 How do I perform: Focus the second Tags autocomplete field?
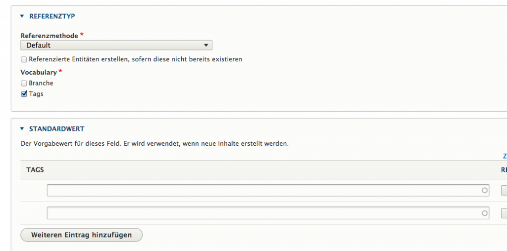point(262,213)
